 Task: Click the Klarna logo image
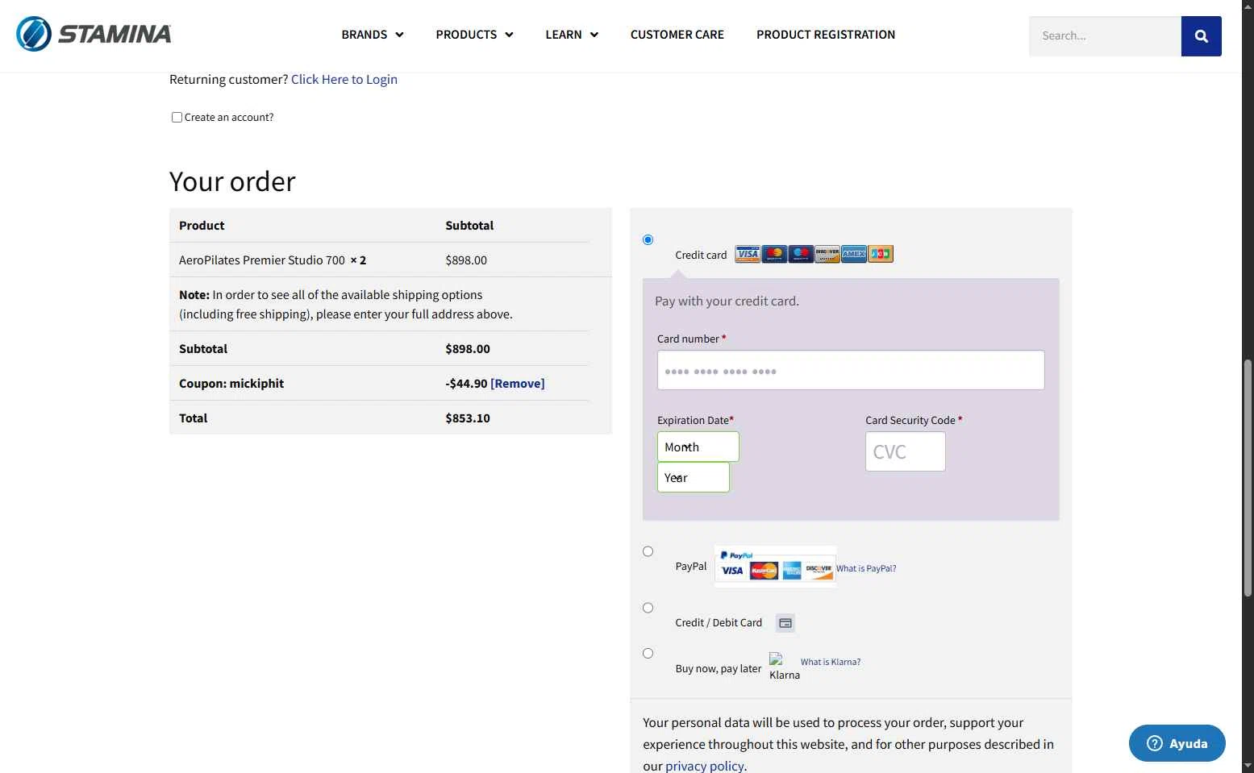pos(784,667)
